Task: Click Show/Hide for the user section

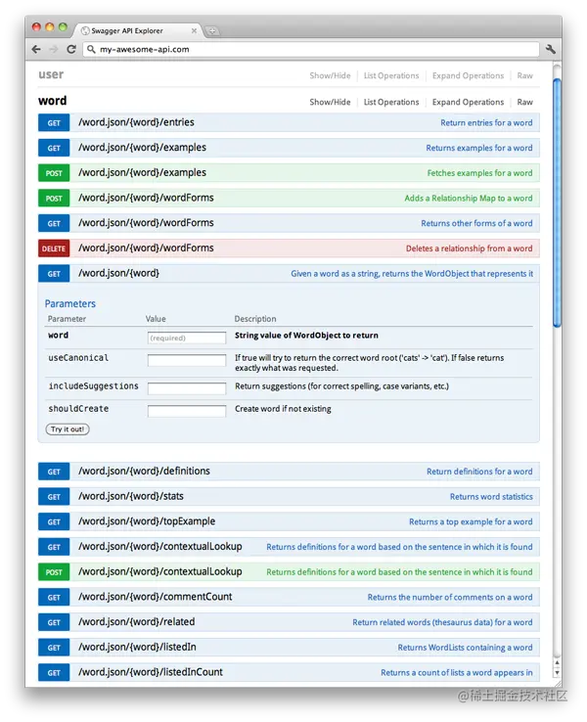Action: 330,75
